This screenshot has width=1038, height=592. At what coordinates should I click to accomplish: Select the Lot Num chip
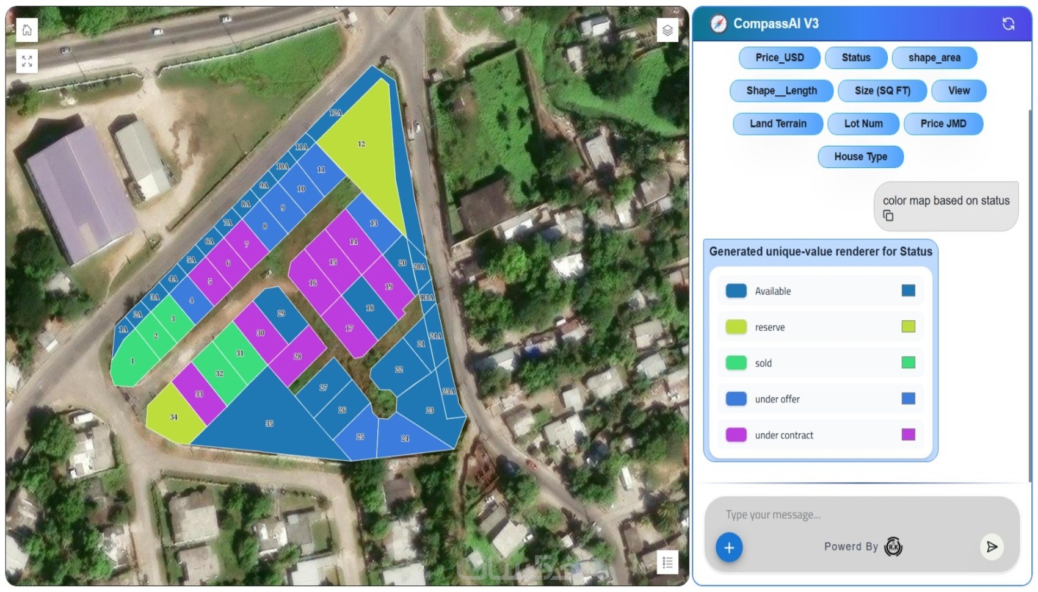(x=863, y=123)
